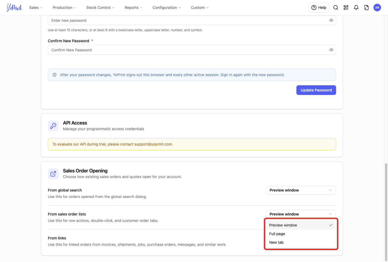
Task: Click the 'From global search' label
Action: click(x=65, y=190)
